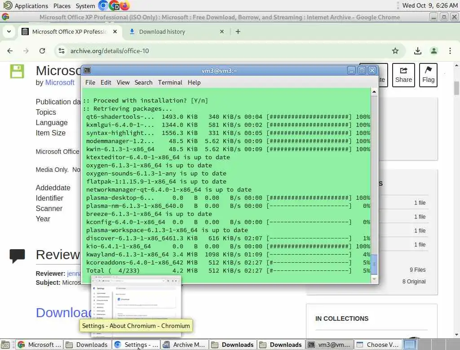Switch to vm3@vm terminal taskbar button
This screenshot has height=350, width=460.
330,345
